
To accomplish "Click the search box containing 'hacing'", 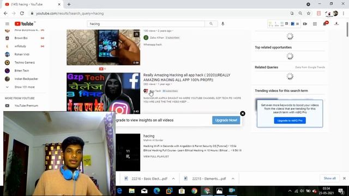I will (x=146, y=24).
